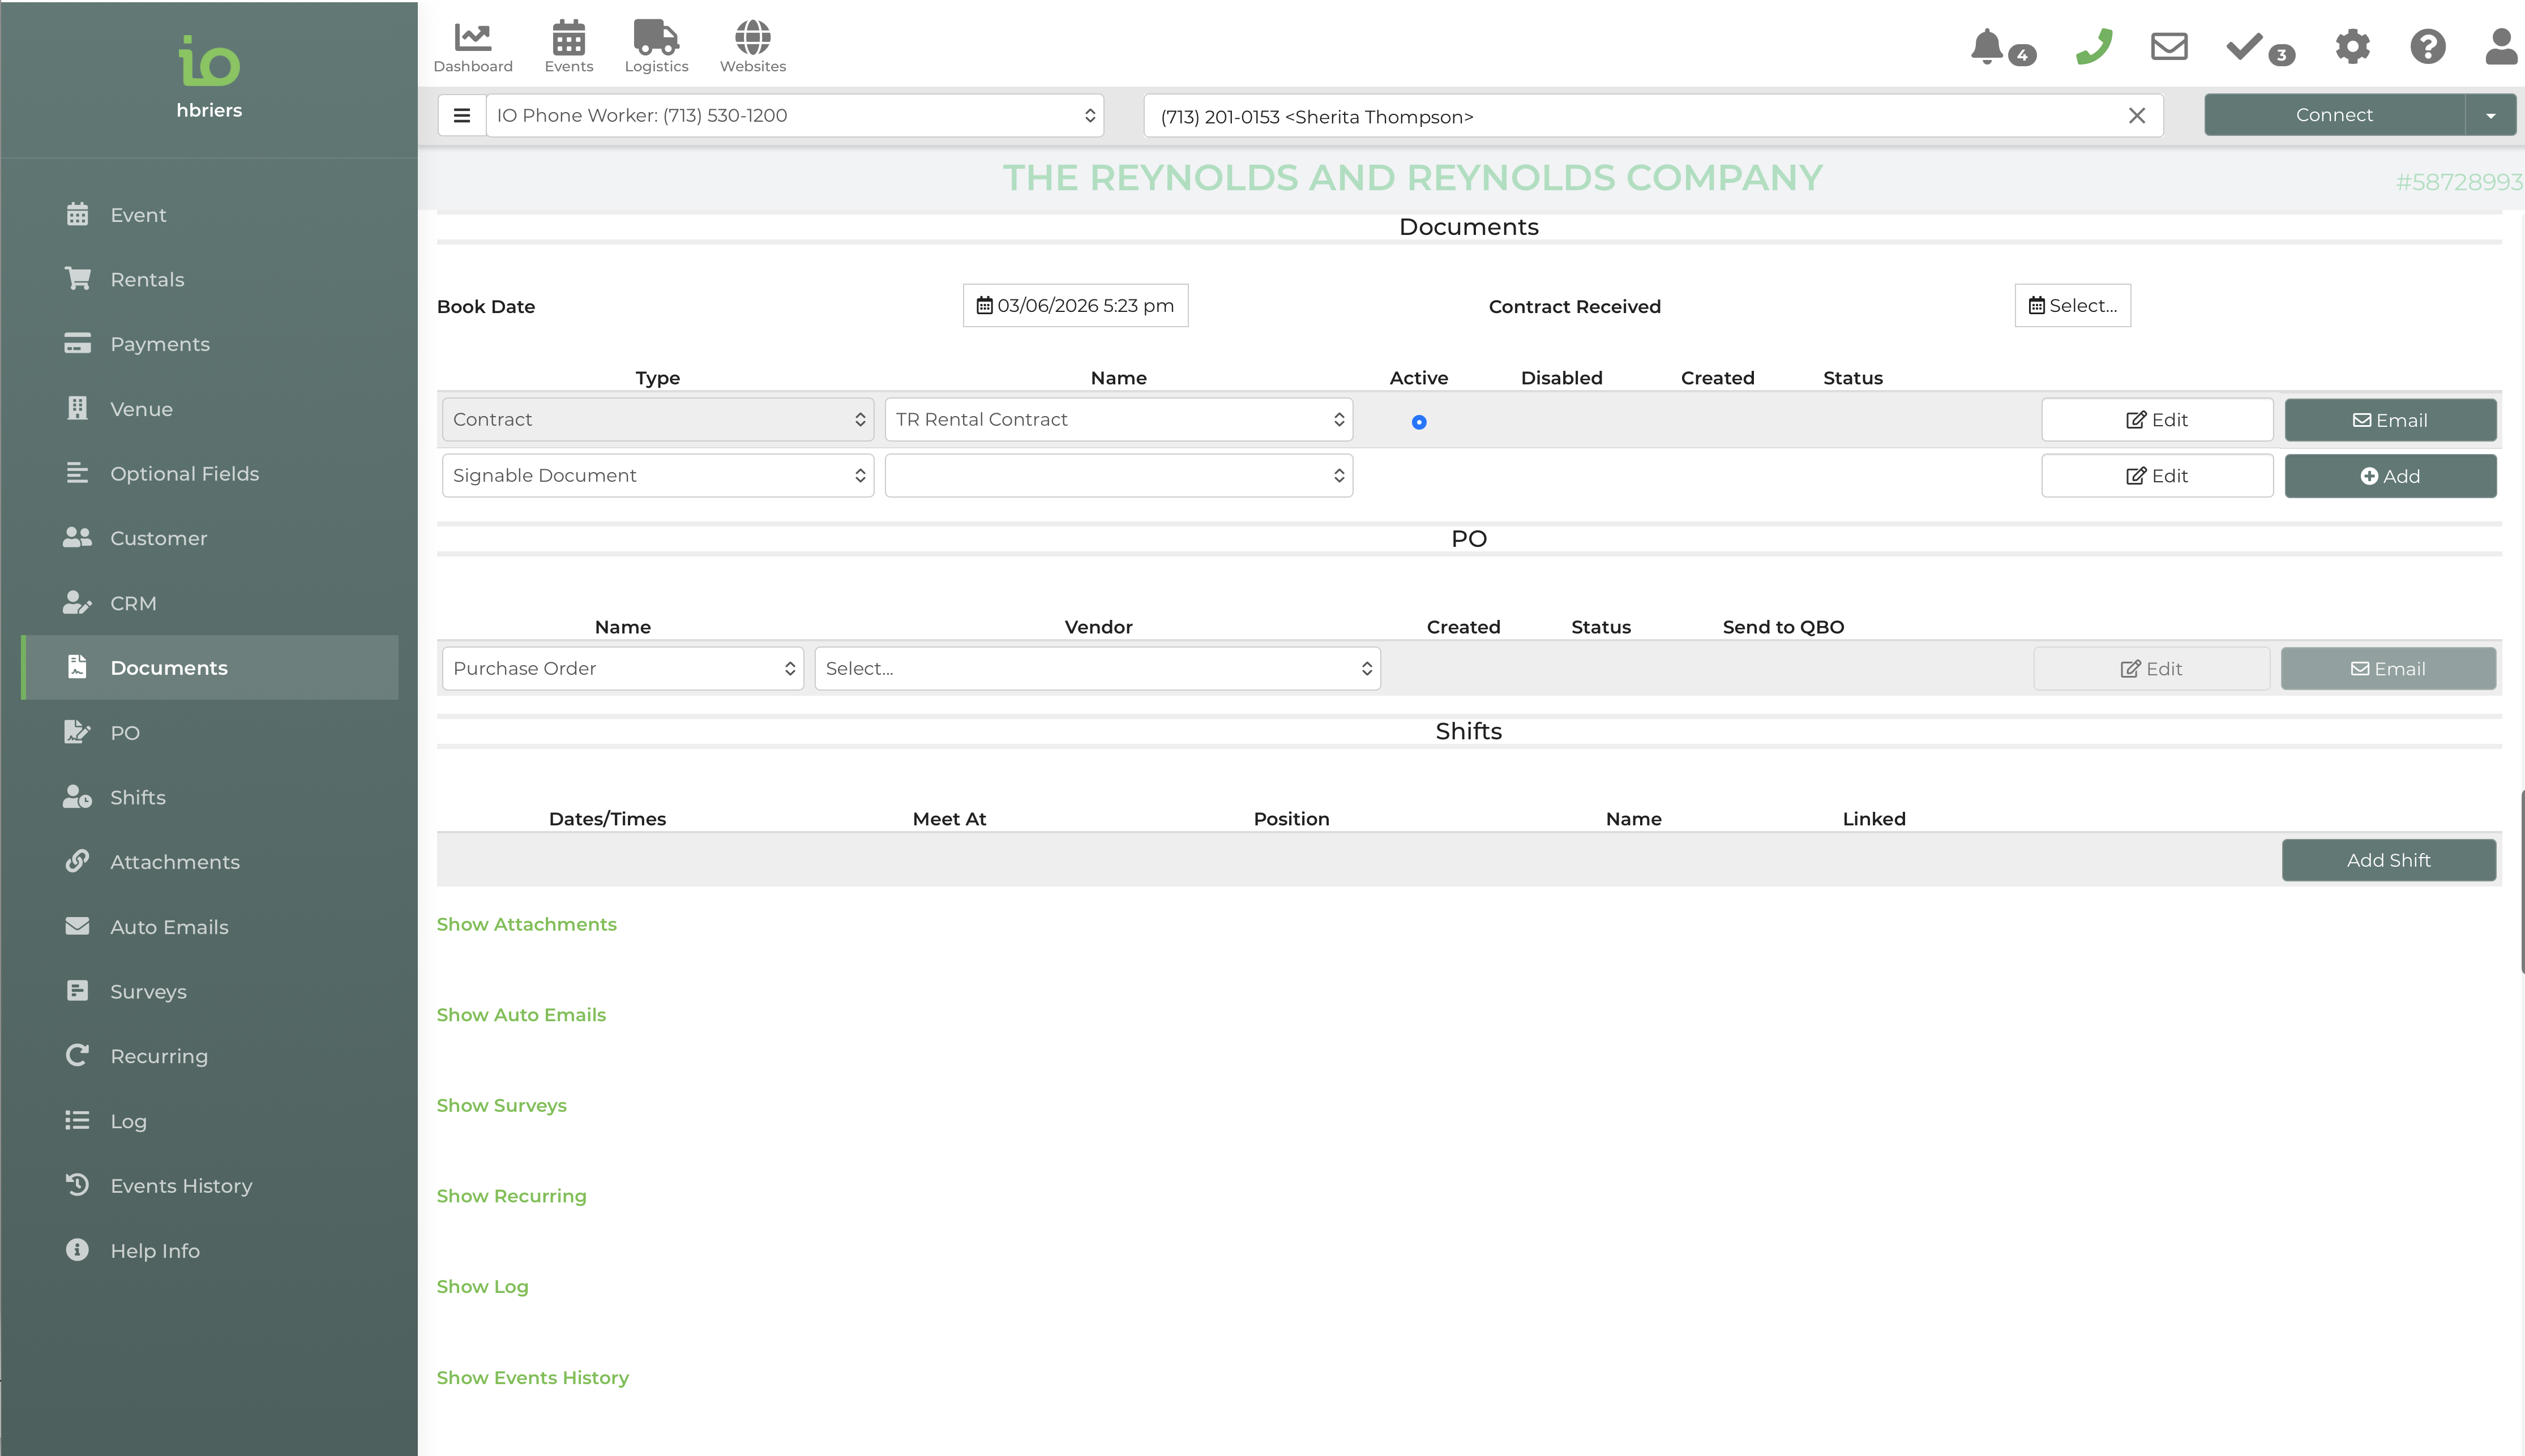Open the settings gear icon
This screenshot has width=2525, height=1456.
click(x=2352, y=47)
